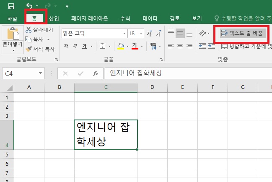Center text horizontally
Viewport: 272px width, 182px height.
pos(180,46)
